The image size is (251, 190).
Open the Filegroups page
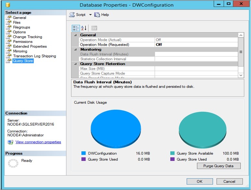coord(21,27)
